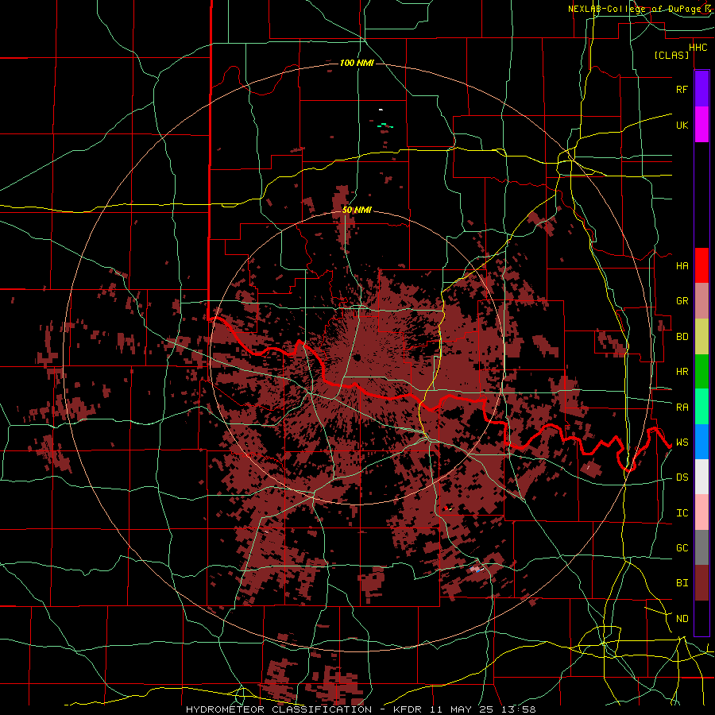
Task: Click the RA light green legend swatch
Action: tap(701, 407)
